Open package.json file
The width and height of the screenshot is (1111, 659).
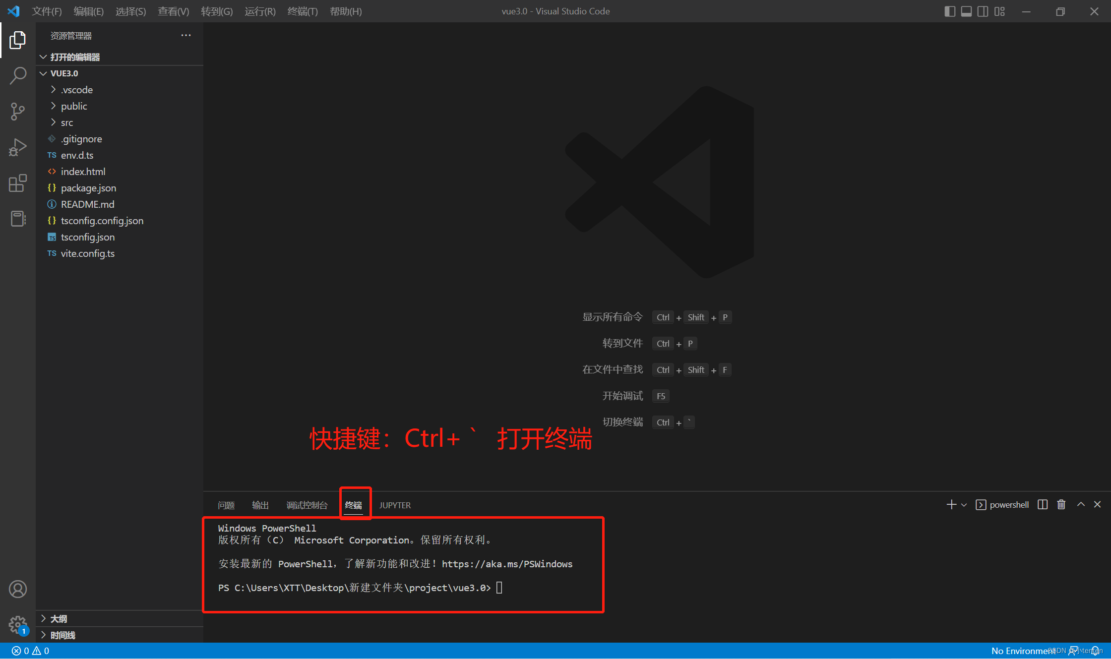(x=120, y=188)
